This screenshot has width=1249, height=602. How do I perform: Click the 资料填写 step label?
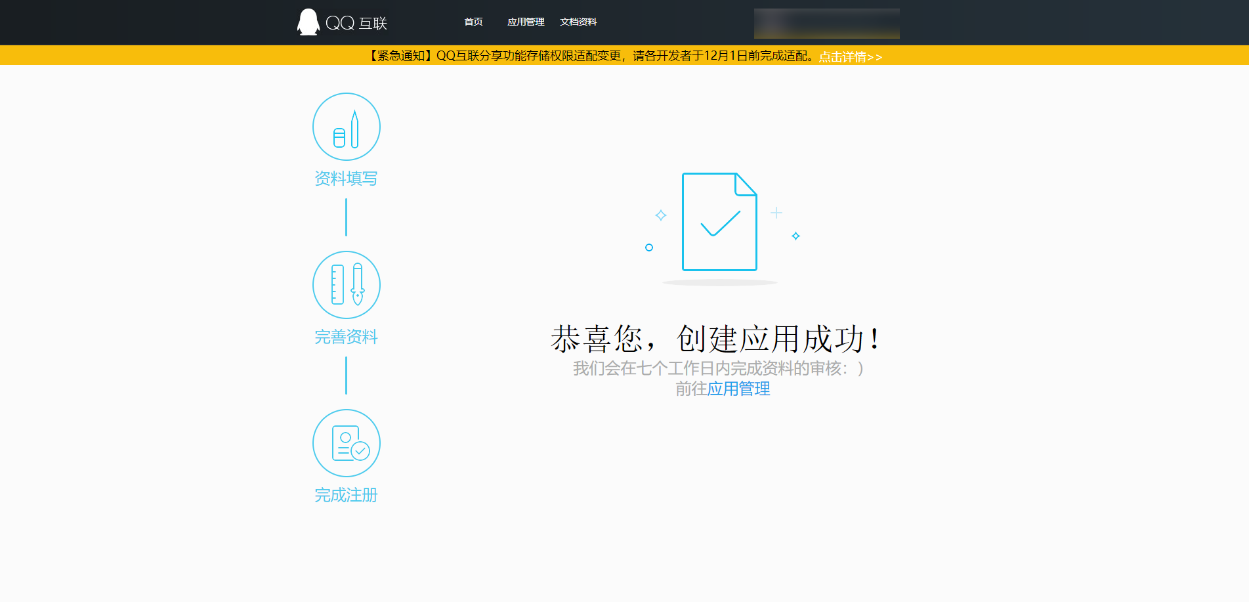pos(346,178)
